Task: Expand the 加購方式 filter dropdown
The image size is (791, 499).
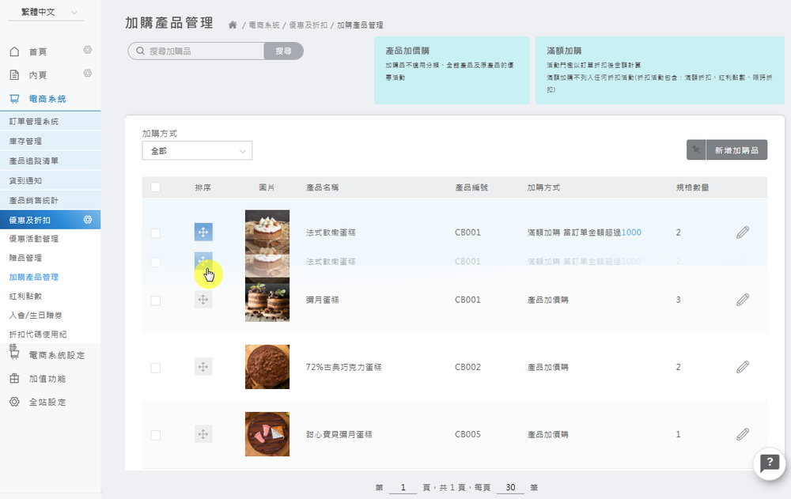Action: [197, 150]
